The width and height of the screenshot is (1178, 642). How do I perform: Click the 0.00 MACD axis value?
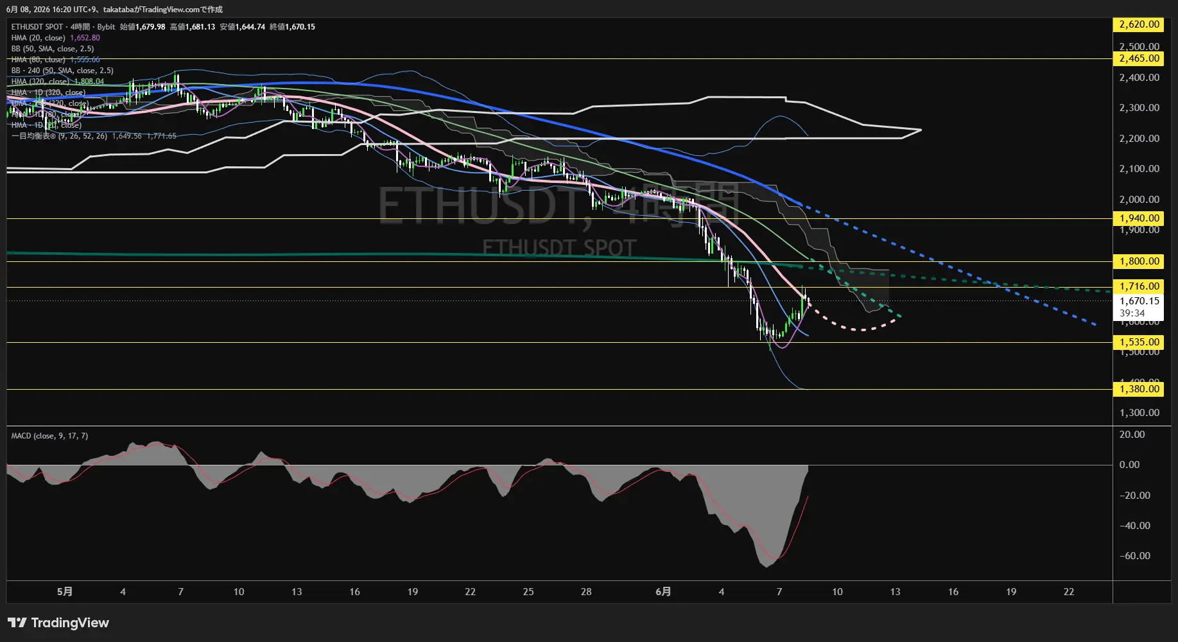[x=1129, y=465]
